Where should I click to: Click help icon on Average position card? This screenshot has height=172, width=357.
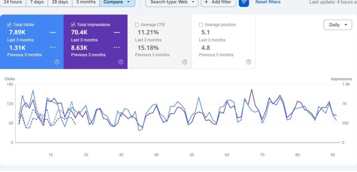click(249, 62)
